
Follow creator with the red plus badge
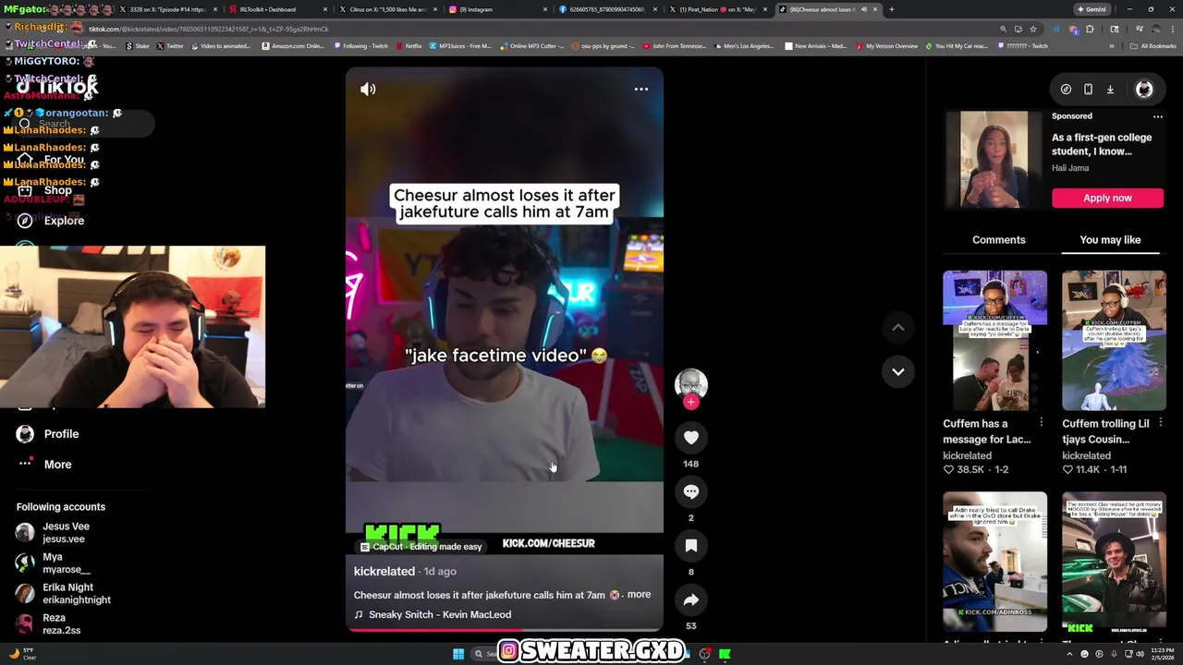click(691, 403)
